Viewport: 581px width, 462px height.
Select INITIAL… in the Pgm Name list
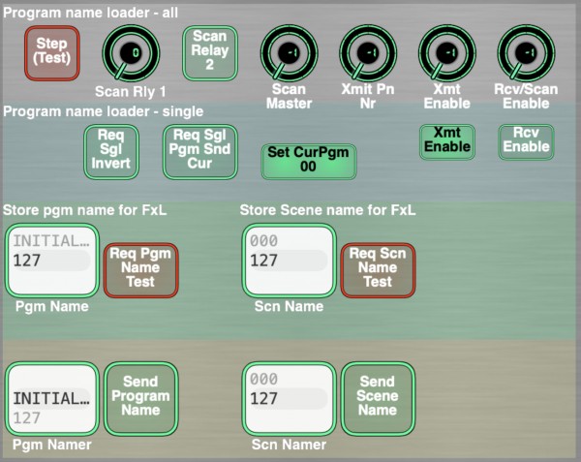point(51,241)
